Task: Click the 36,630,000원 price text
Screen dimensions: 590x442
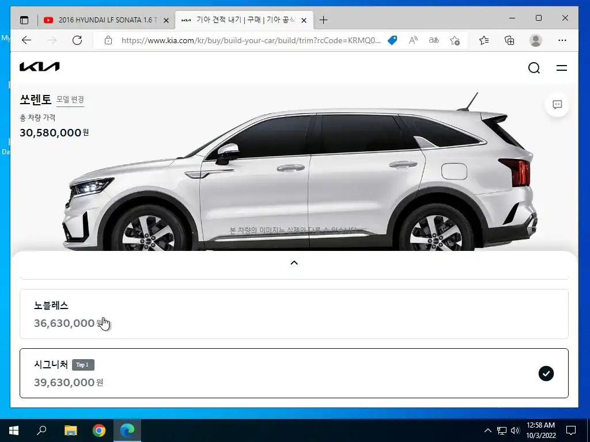Action: 68,323
